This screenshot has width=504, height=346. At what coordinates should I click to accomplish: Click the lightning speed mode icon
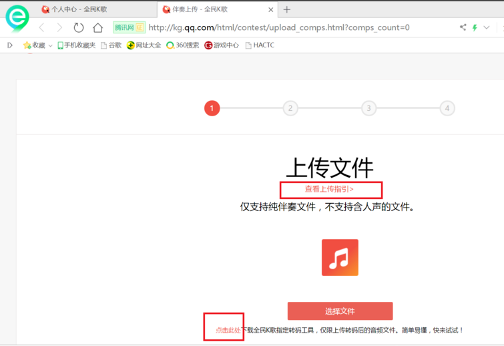point(475,27)
